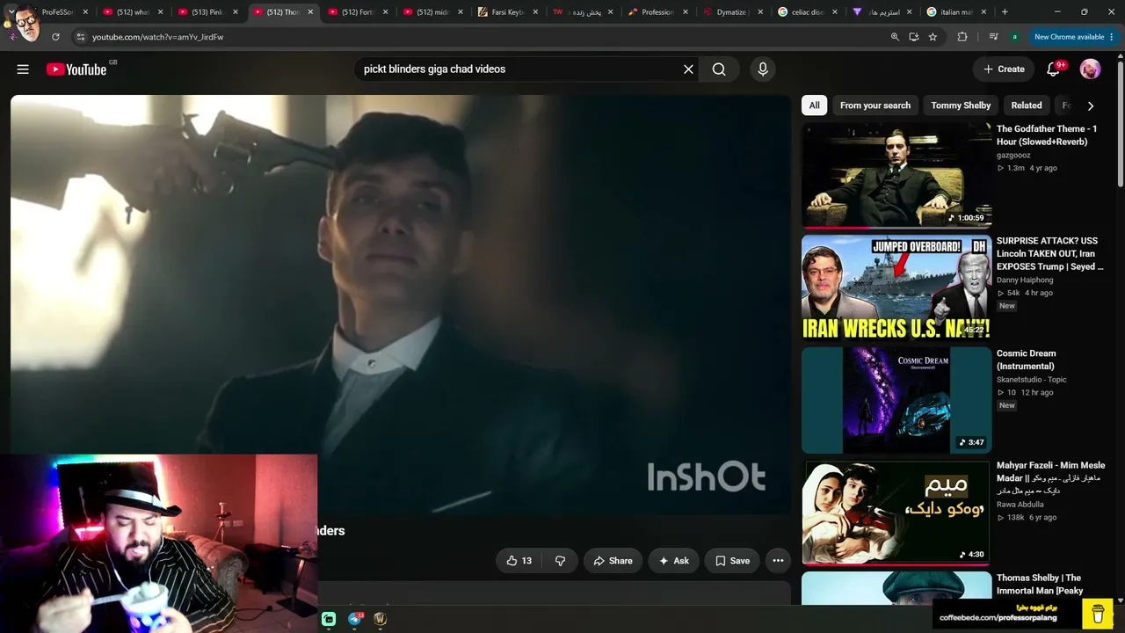Viewport: 1125px width, 633px height.
Task: Ask about the video
Action: 674,561
